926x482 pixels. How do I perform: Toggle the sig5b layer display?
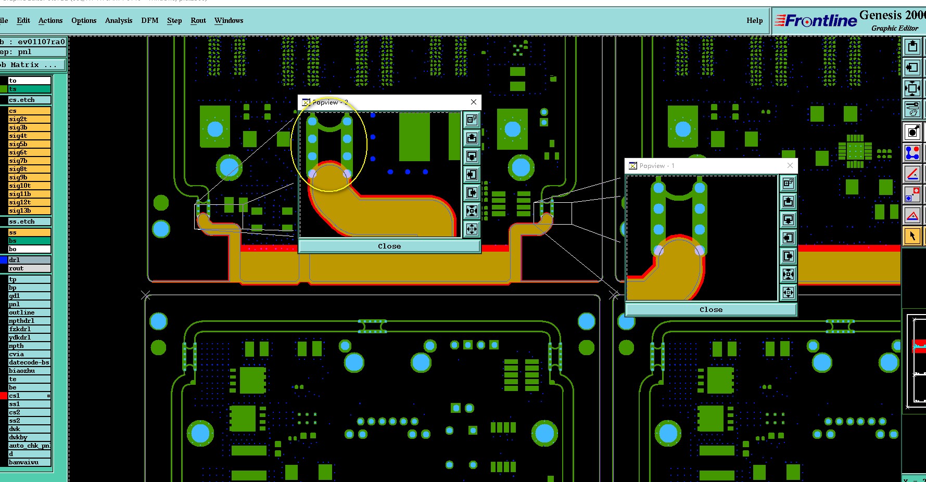[x=30, y=144]
